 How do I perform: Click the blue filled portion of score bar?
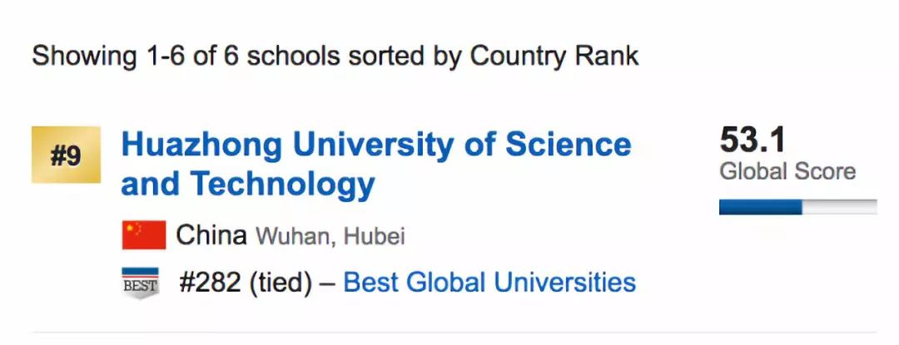pyautogui.click(x=760, y=207)
